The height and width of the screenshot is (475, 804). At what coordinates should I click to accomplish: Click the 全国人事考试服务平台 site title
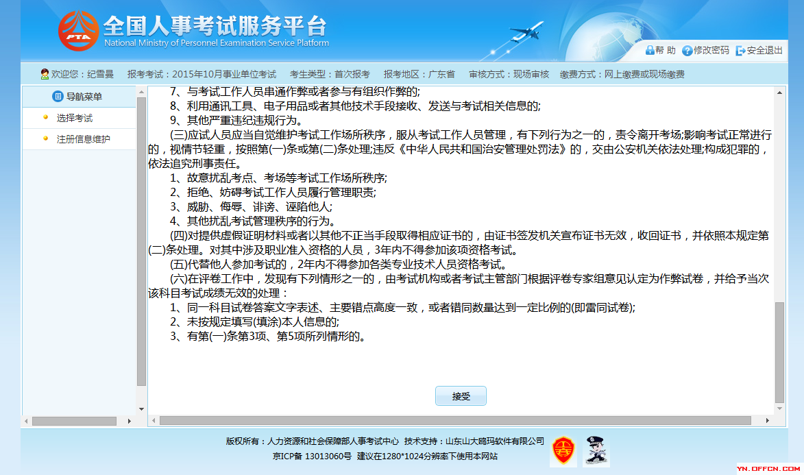pyautogui.click(x=215, y=25)
